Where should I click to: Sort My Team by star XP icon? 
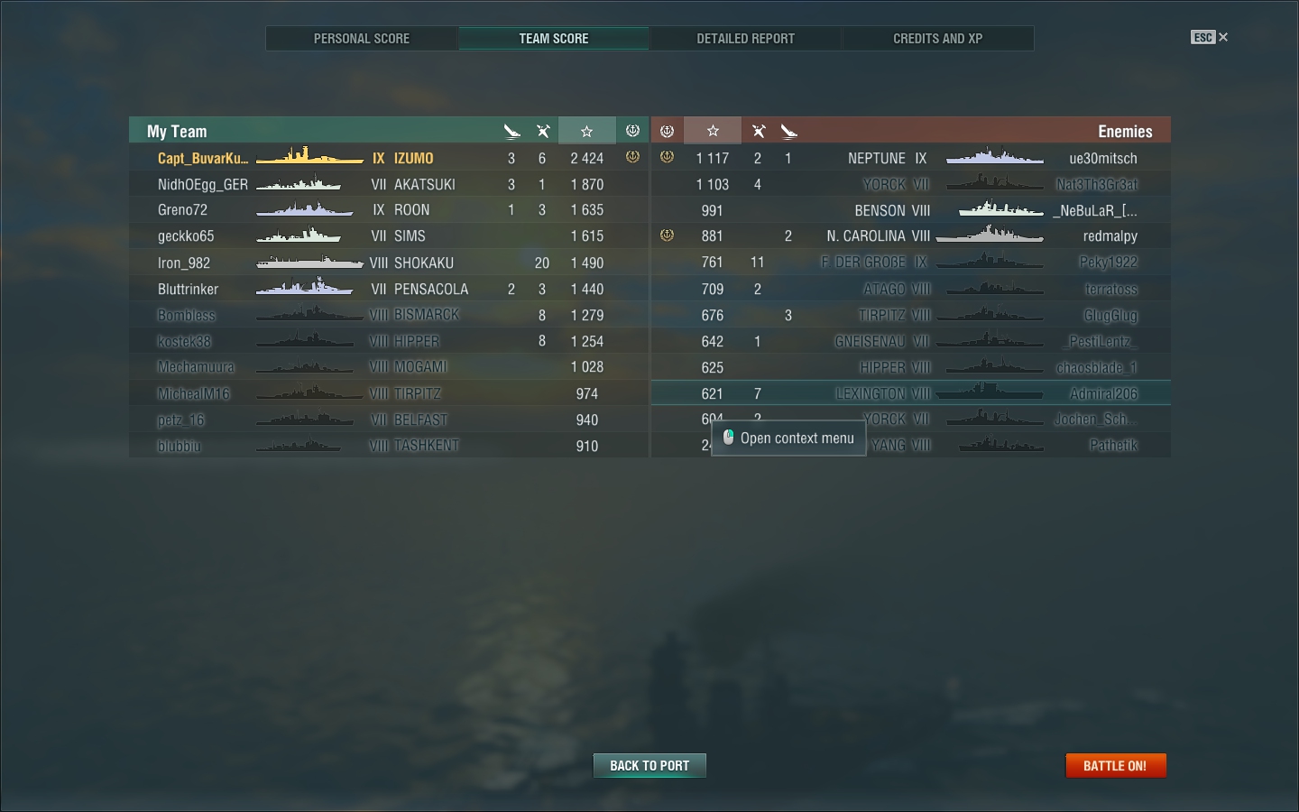tap(586, 131)
